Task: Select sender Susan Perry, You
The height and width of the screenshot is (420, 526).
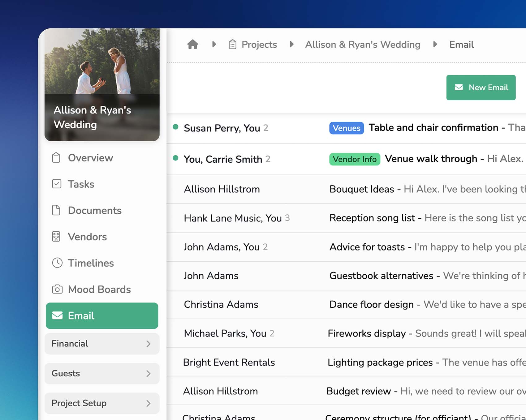Action: point(222,128)
